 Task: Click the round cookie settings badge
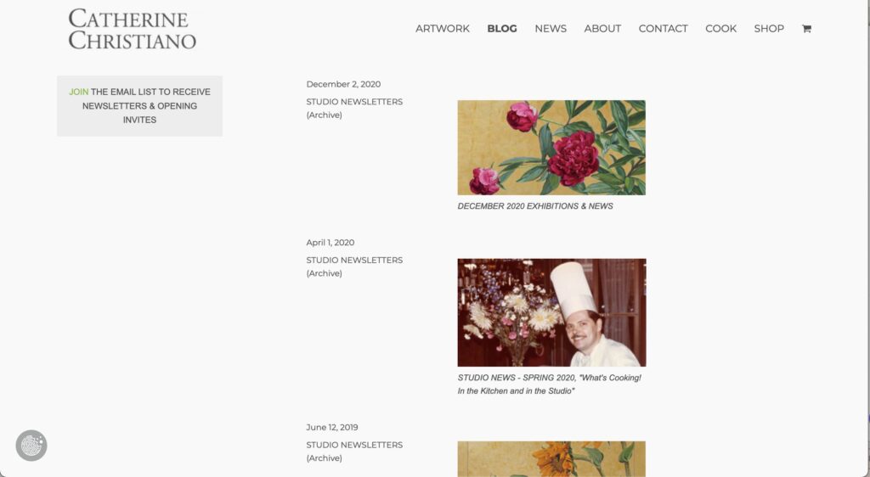[31, 446]
